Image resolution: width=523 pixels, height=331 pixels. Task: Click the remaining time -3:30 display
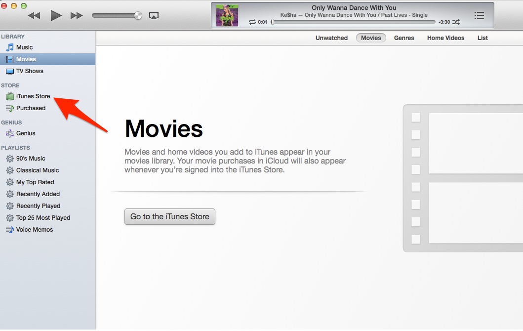[444, 22]
